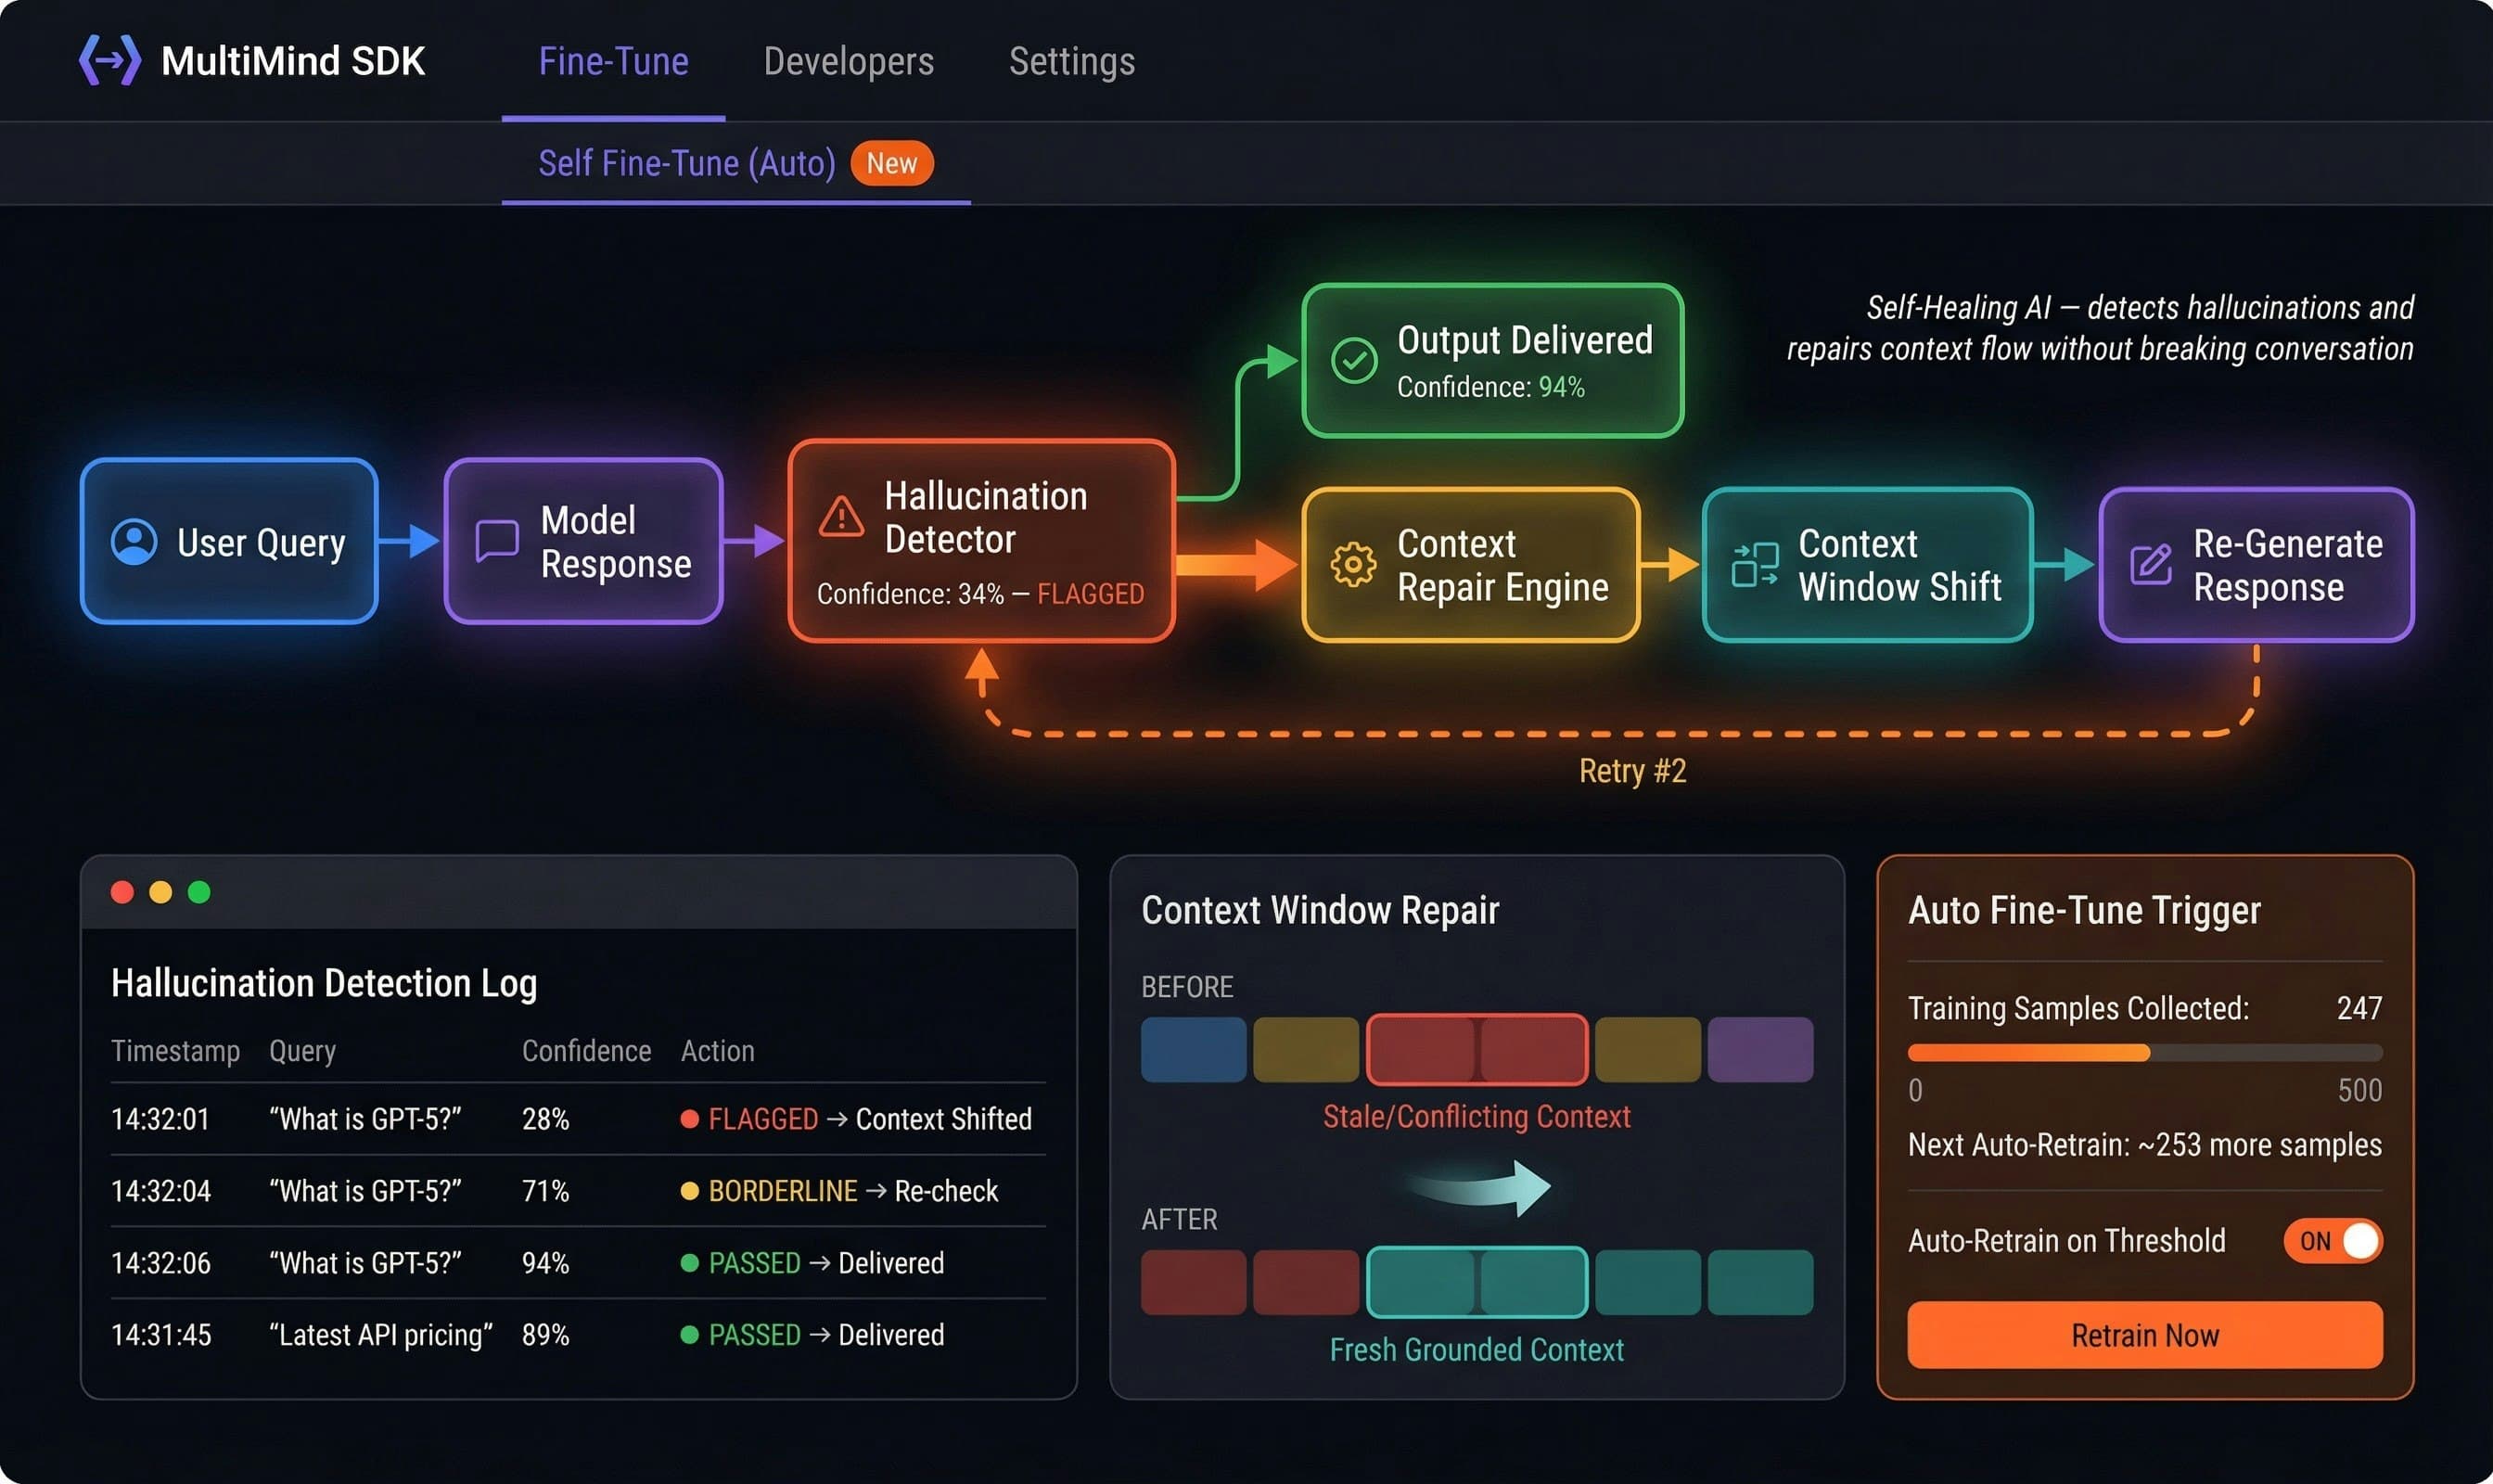Select the gear icon in Context Repair Engine
2493x1484 pixels.
(x=1355, y=564)
